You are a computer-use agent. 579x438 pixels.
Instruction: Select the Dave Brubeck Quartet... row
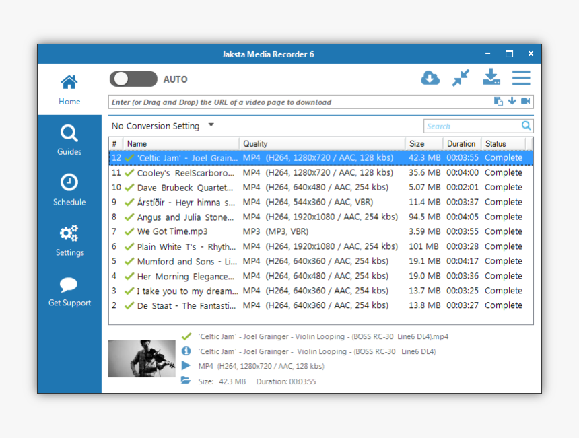(321, 188)
